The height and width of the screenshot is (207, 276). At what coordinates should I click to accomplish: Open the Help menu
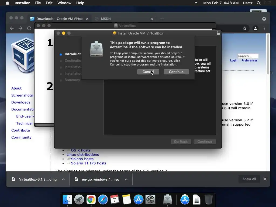(x=80, y=3)
